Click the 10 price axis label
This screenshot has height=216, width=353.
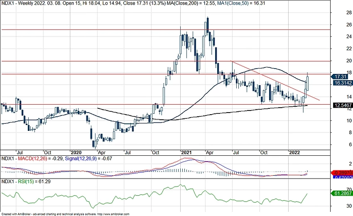(x=349, y=121)
